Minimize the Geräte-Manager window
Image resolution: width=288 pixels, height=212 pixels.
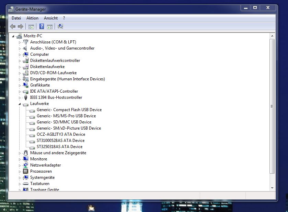point(246,8)
